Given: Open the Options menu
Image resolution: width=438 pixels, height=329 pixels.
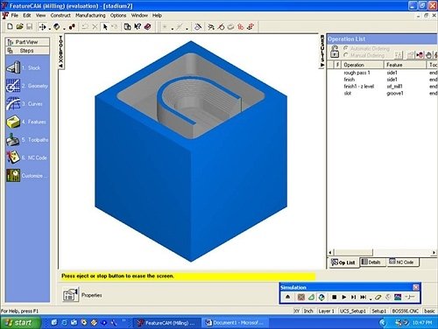Looking at the screenshot, I should (x=118, y=15).
